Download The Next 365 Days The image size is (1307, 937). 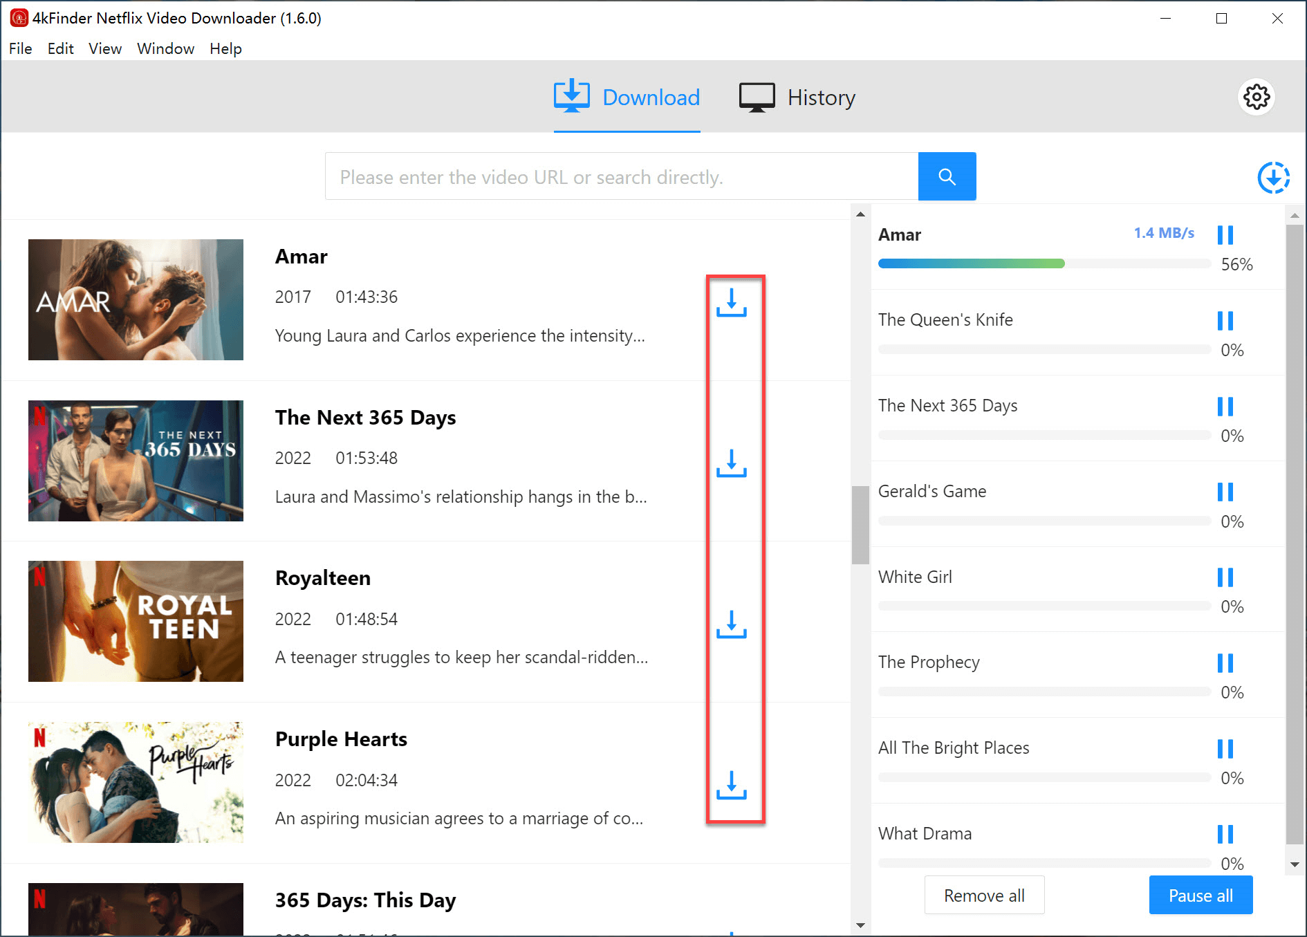pos(731,463)
